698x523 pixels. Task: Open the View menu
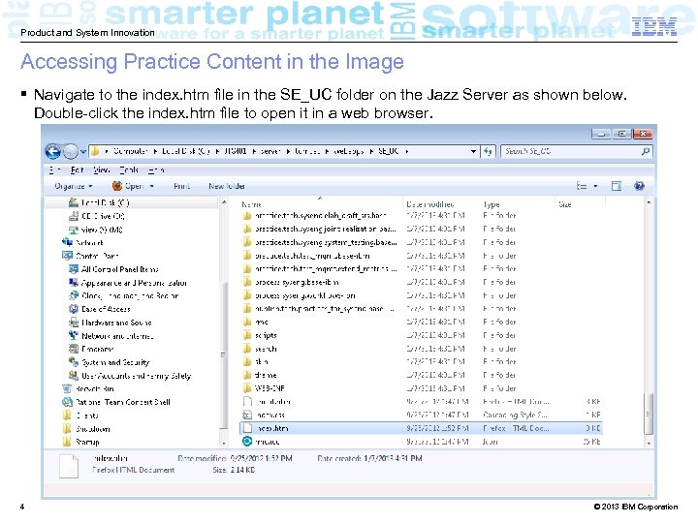[x=102, y=169]
